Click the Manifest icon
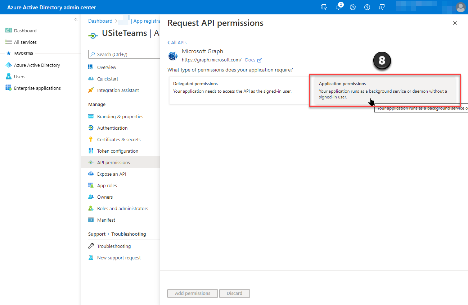468x305 pixels. [x=91, y=220]
